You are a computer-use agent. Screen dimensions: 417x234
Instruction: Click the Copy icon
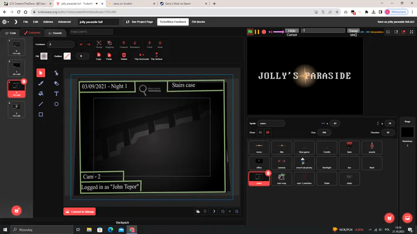(98, 56)
